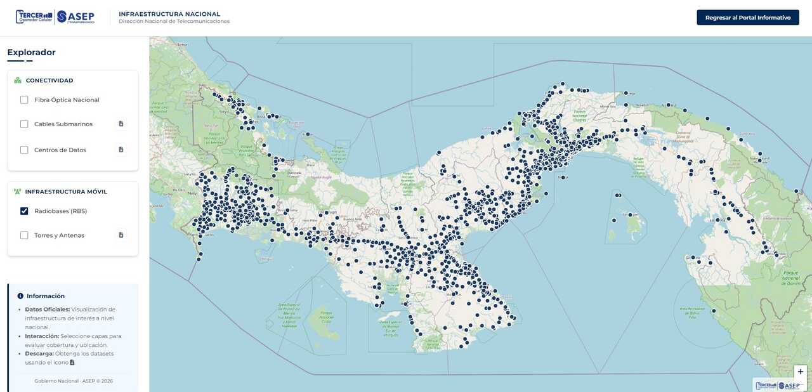Download the Cables Submarinos dataset file icon
This screenshot has height=392, width=812.
(x=121, y=124)
